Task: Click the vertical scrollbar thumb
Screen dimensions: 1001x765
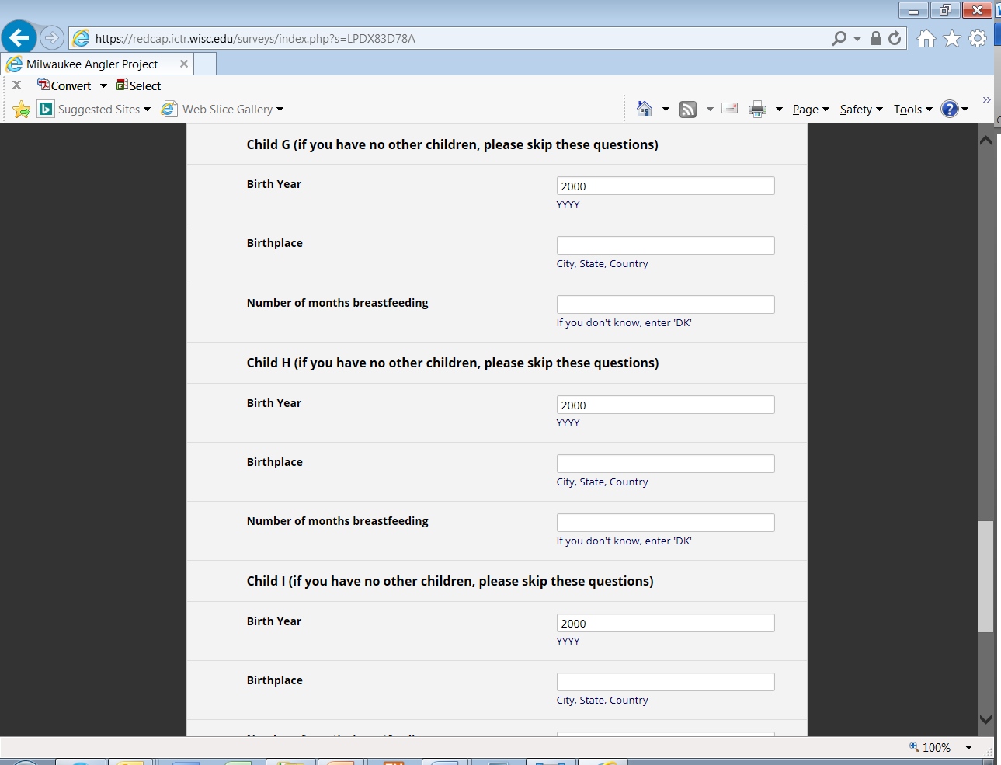Action: click(x=985, y=576)
